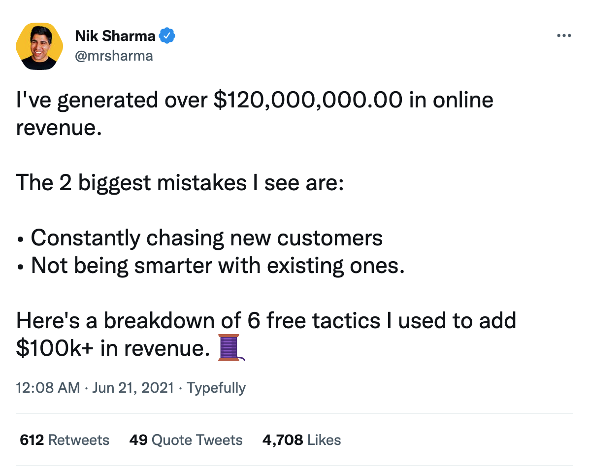
Task: View the 612 Retweets list
Action: tap(65, 440)
